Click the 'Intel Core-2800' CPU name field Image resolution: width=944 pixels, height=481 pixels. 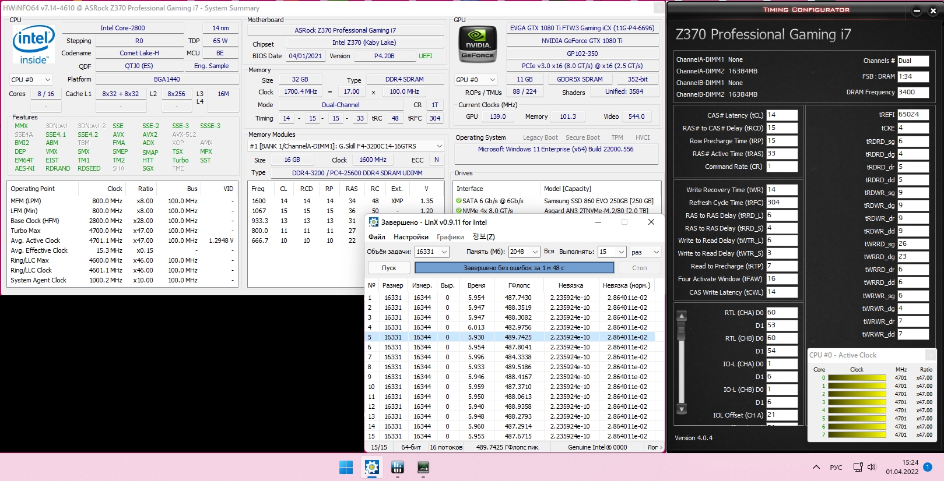tap(122, 28)
